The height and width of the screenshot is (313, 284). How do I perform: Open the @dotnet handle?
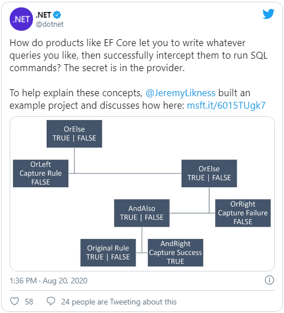click(50, 24)
